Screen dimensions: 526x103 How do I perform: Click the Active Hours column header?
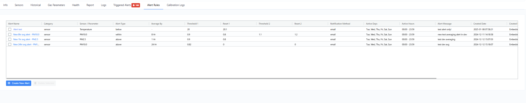click(x=408, y=24)
